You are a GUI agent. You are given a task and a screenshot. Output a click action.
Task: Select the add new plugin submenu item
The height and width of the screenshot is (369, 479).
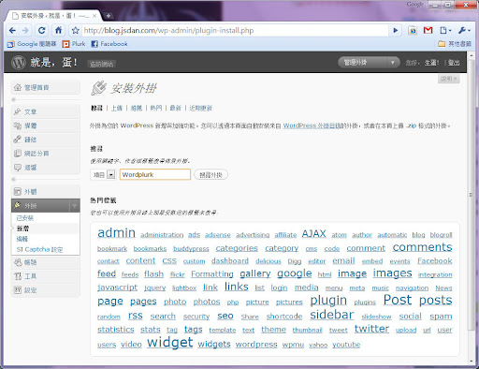(22, 229)
